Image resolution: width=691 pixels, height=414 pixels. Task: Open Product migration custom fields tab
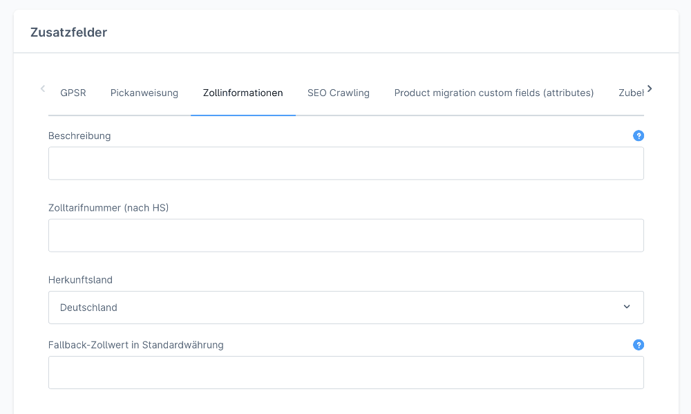tap(494, 93)
